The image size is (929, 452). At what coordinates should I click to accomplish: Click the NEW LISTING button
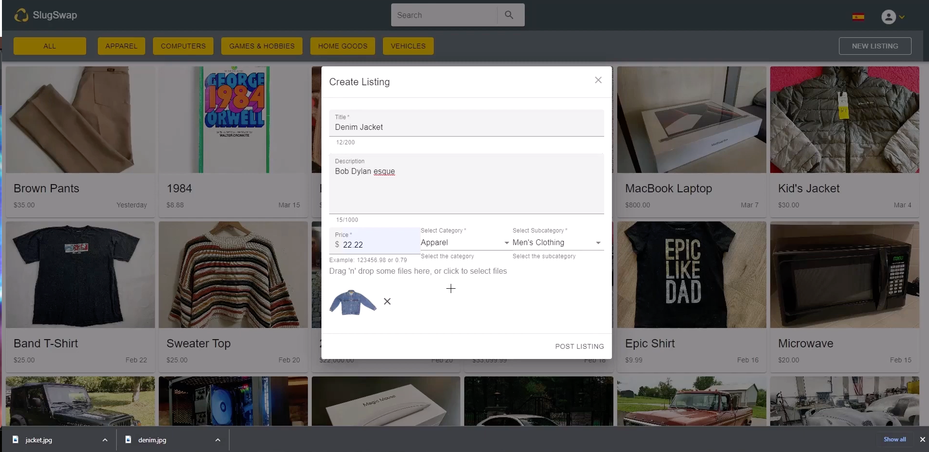click(x=875, y=46)
